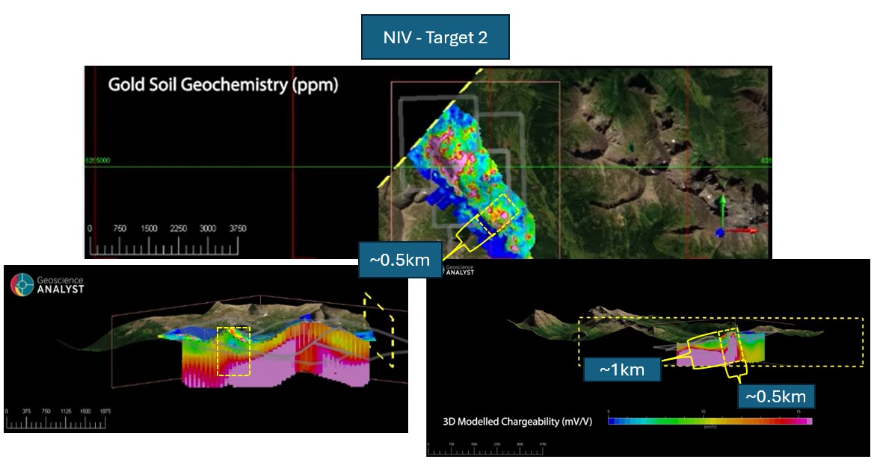Click the ~1km distance label
This screenshot has height=468, width=880.
pos(622,370)
